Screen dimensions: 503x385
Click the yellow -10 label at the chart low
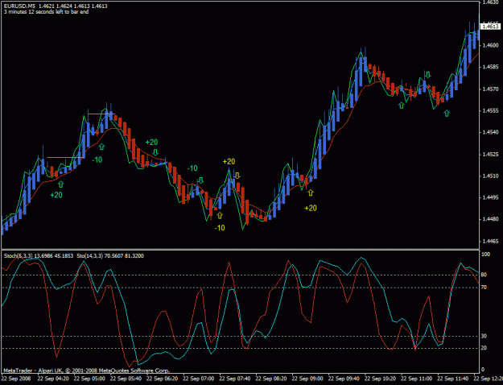click(x=220, y=228)
